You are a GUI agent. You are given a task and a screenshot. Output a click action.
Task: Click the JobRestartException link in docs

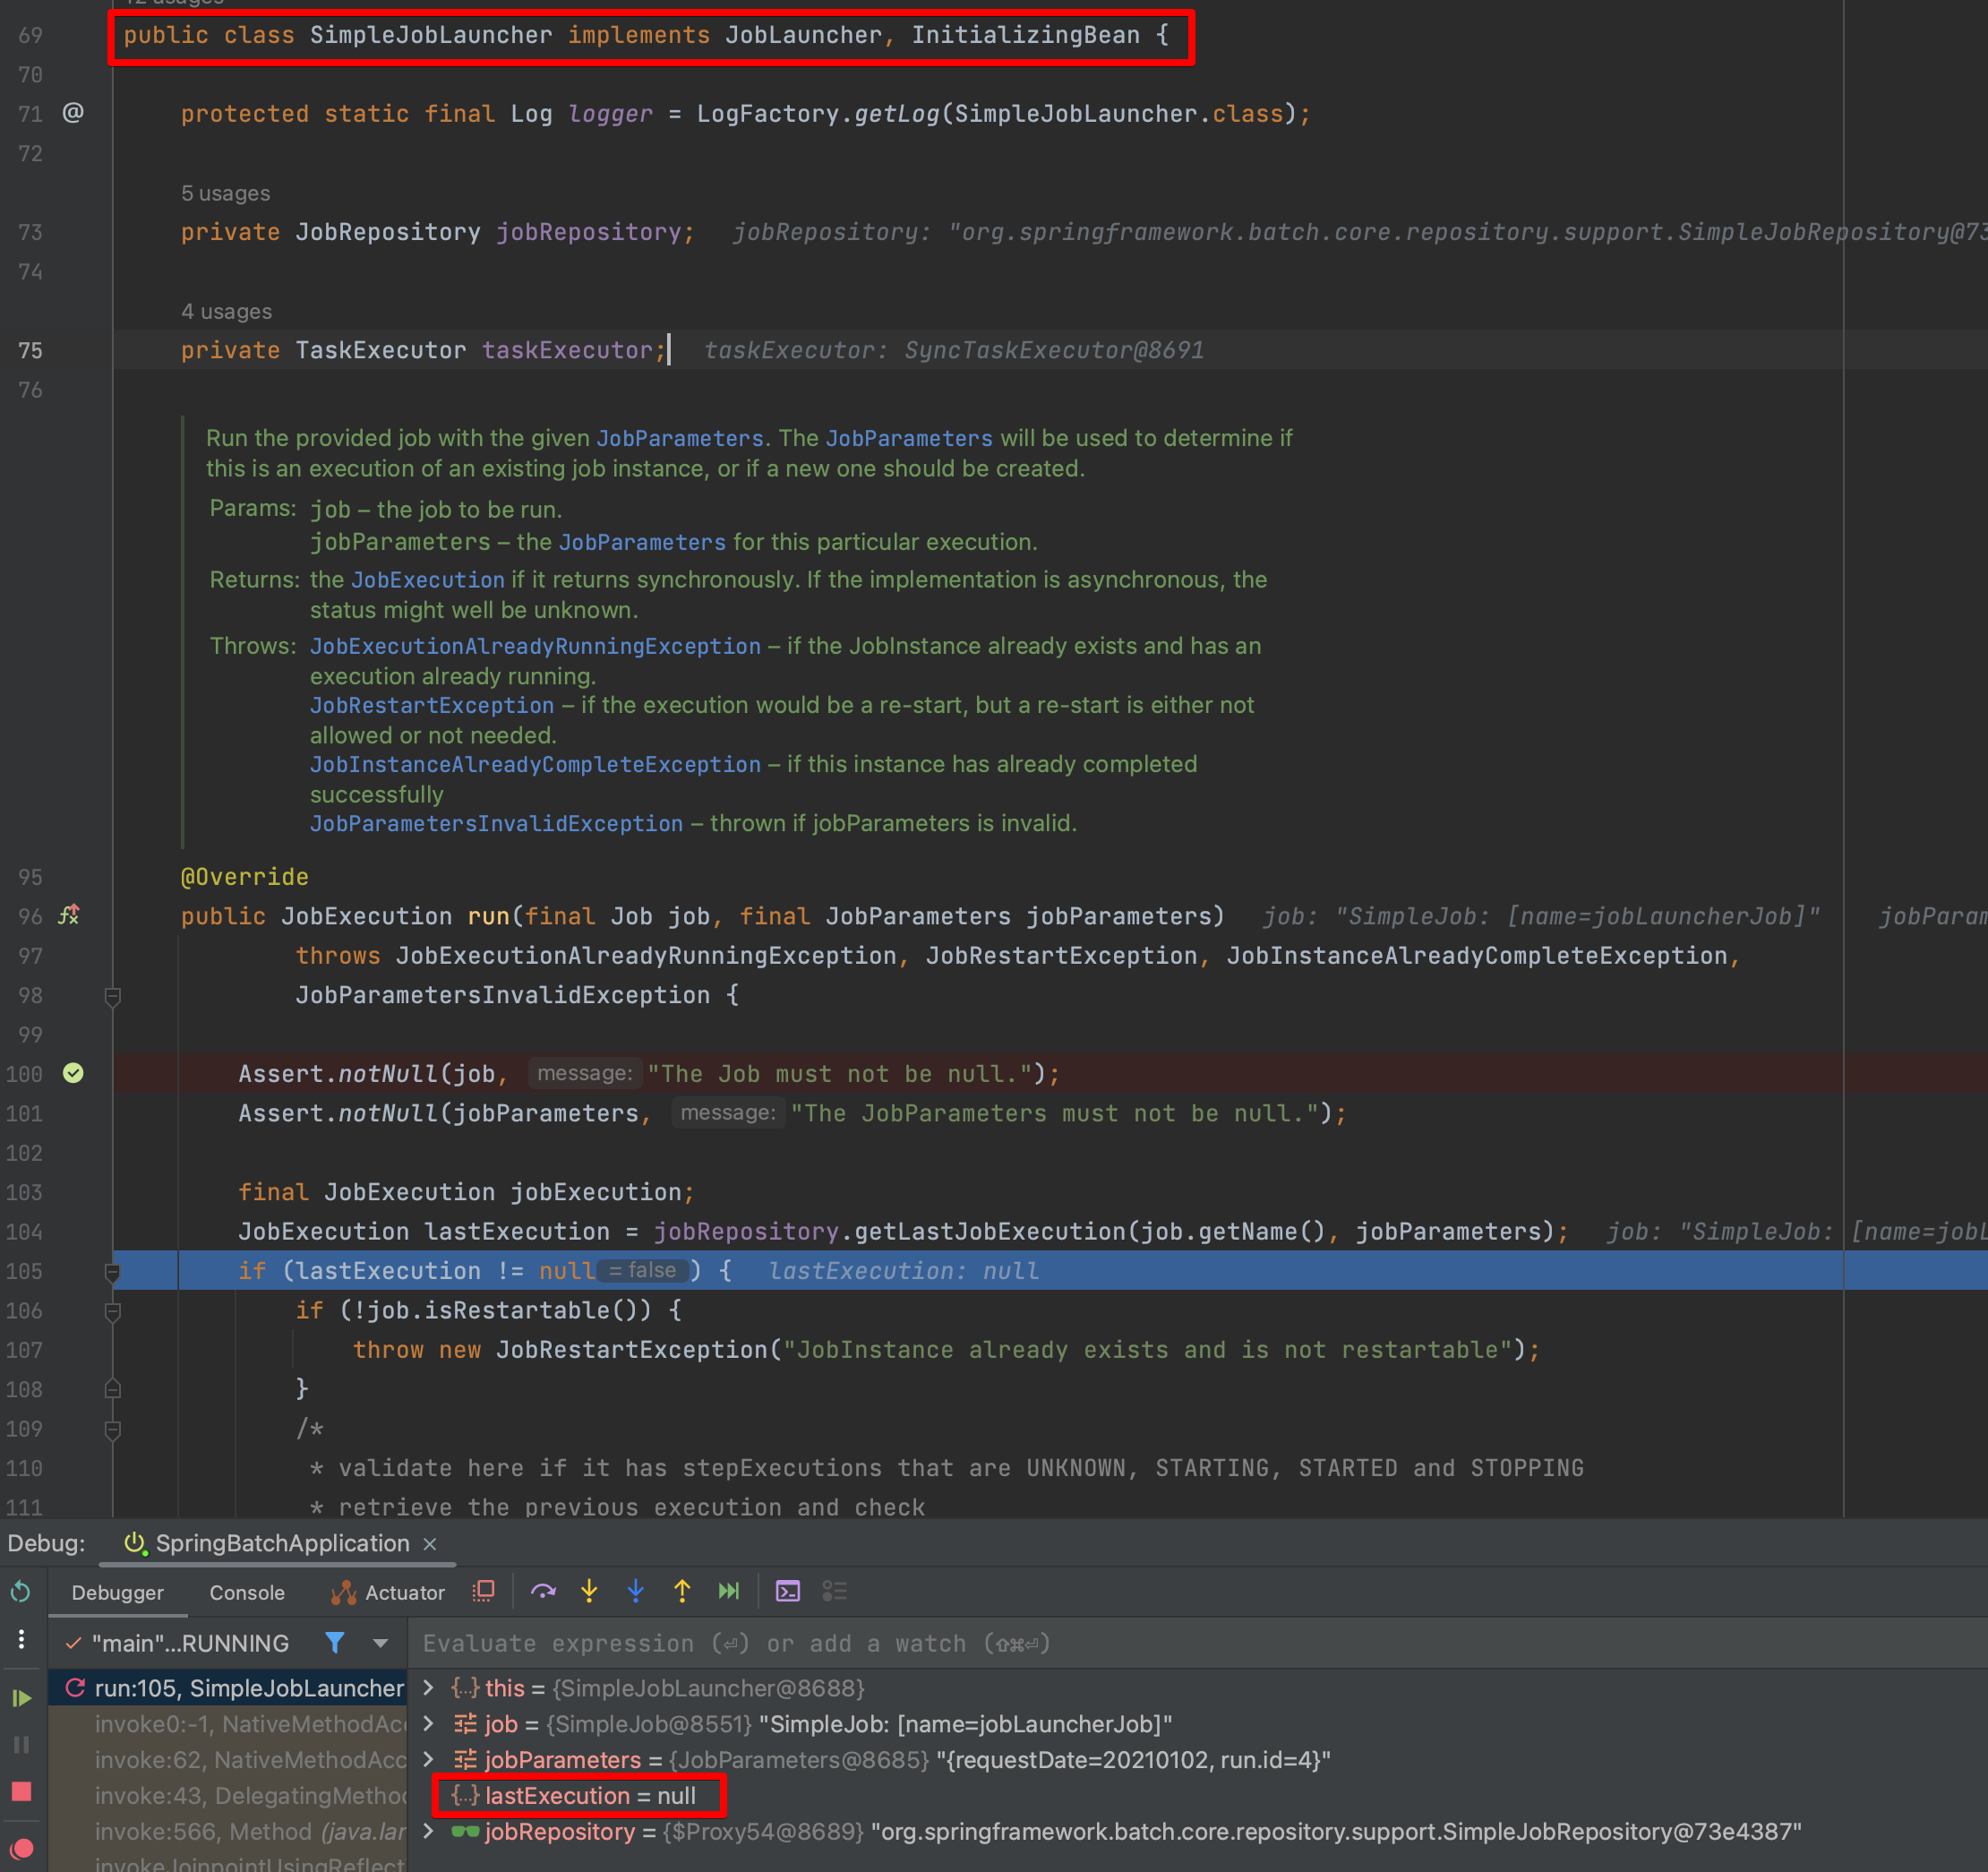coord(431,705)
